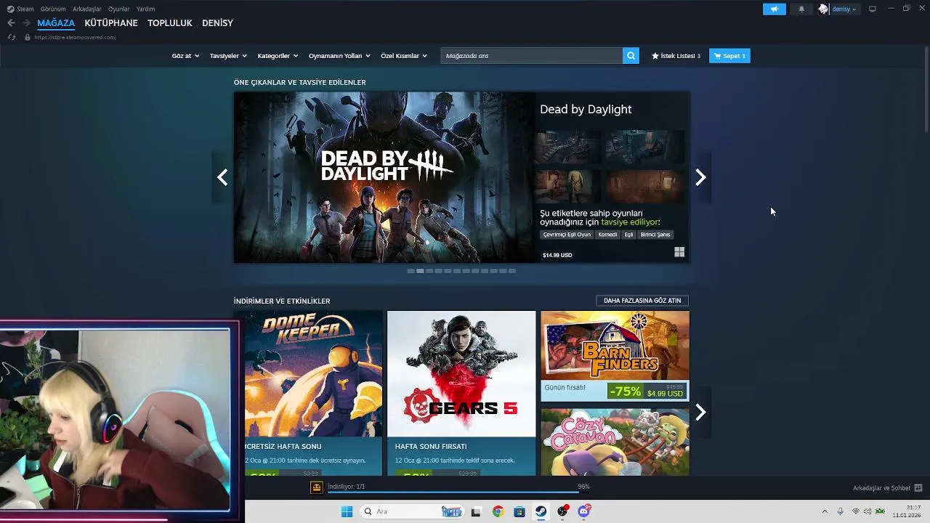Click DAHA FAZLASINA GÖZ ATIN button

(642, 300)
